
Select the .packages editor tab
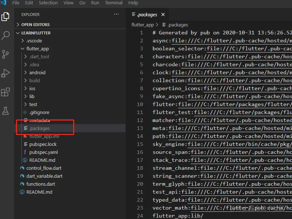coord(147,14)
